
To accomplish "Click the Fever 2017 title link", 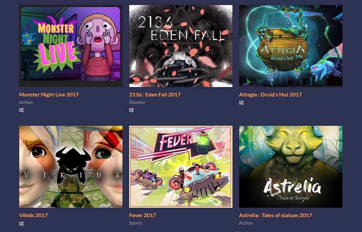I will click(x=142, y=215).
